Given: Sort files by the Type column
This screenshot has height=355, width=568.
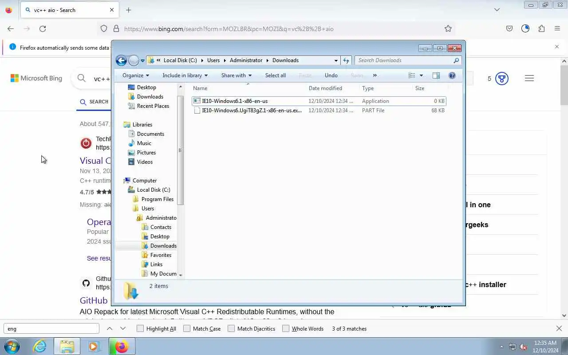Looking at the screenshot, I should (386, 88).
